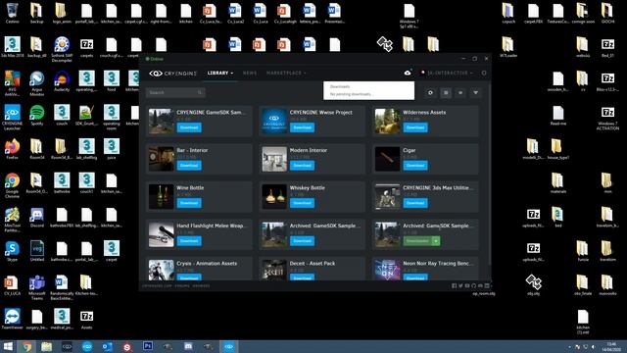Click the Windows Start button
This screenshot has height=353, width=627.
click(x=8, y=346)
